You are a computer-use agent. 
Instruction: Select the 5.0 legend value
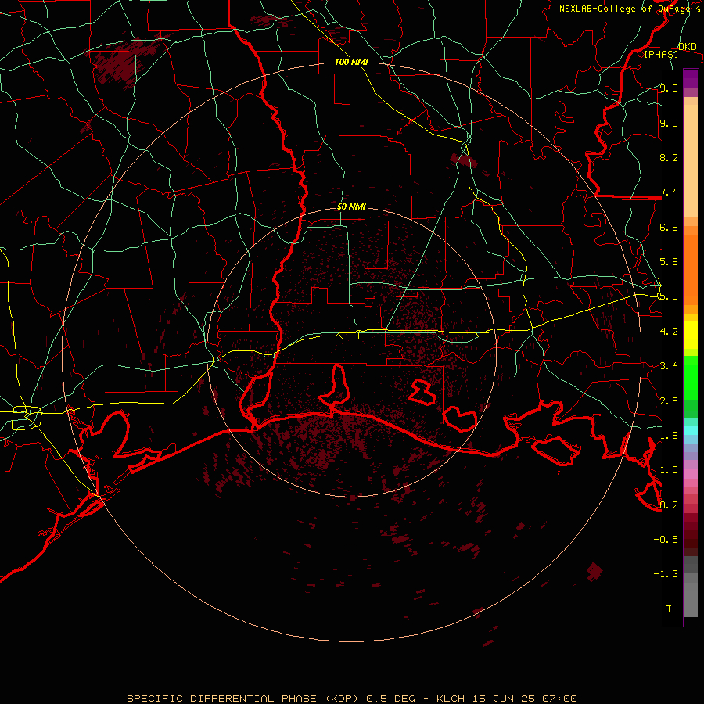coord(669,296)
